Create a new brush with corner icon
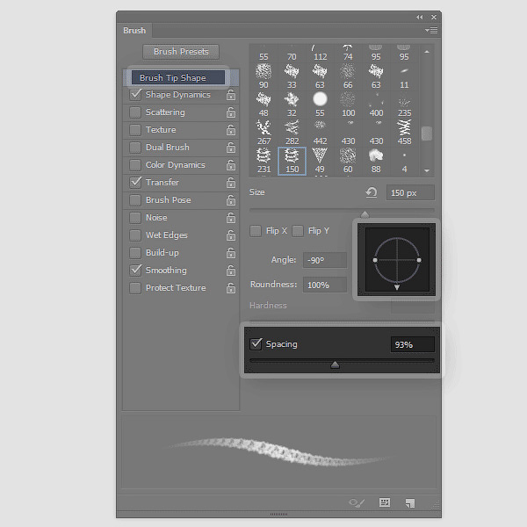 click(410, 502)
